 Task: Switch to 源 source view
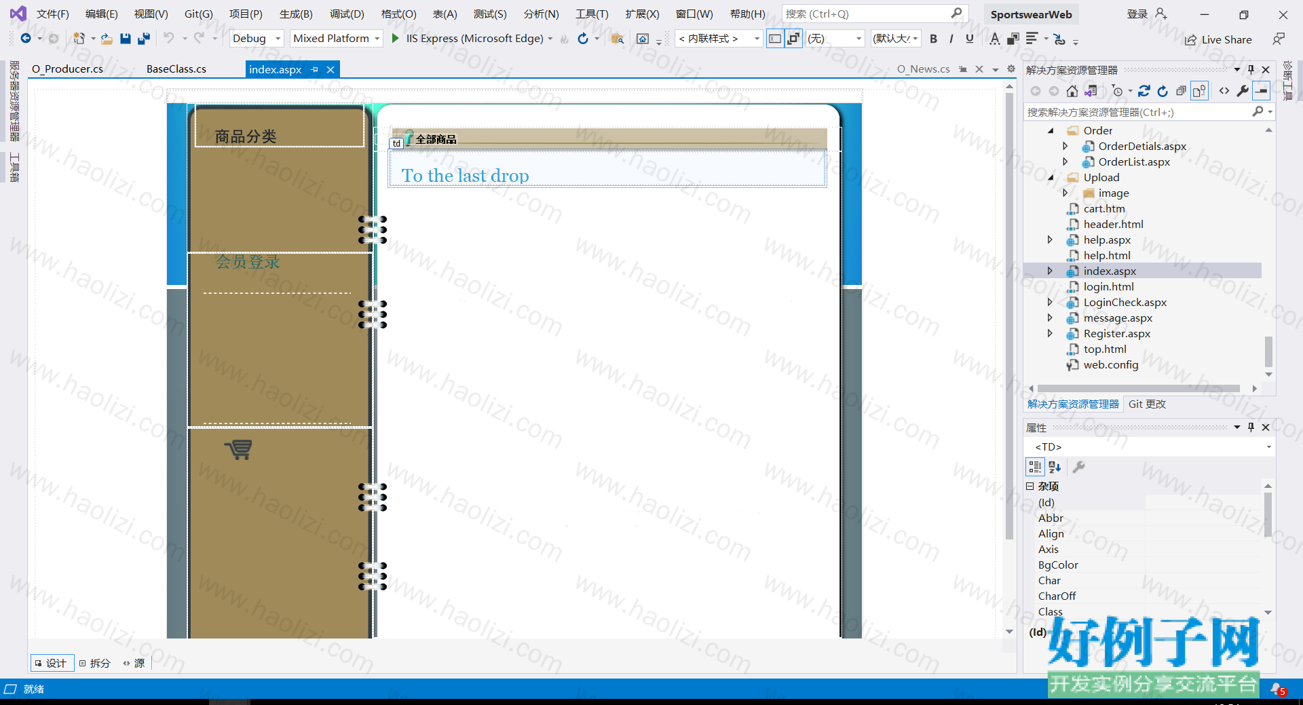pos(134,663)
